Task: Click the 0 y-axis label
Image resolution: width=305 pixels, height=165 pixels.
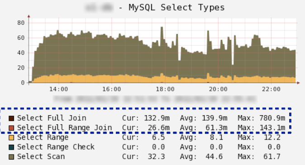Action: click(23, 83)
